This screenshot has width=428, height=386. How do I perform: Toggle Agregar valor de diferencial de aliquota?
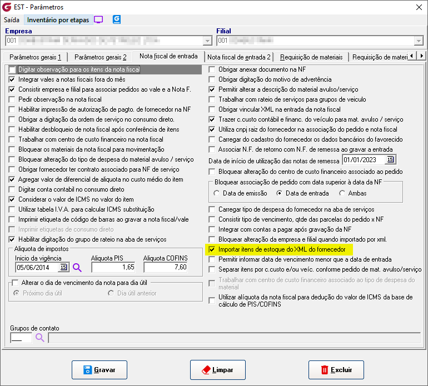(x=12, y=179)
